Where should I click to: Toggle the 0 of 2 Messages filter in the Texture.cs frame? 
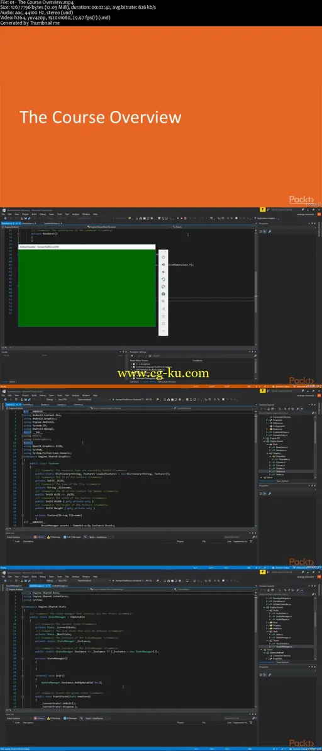pos(74,537)
